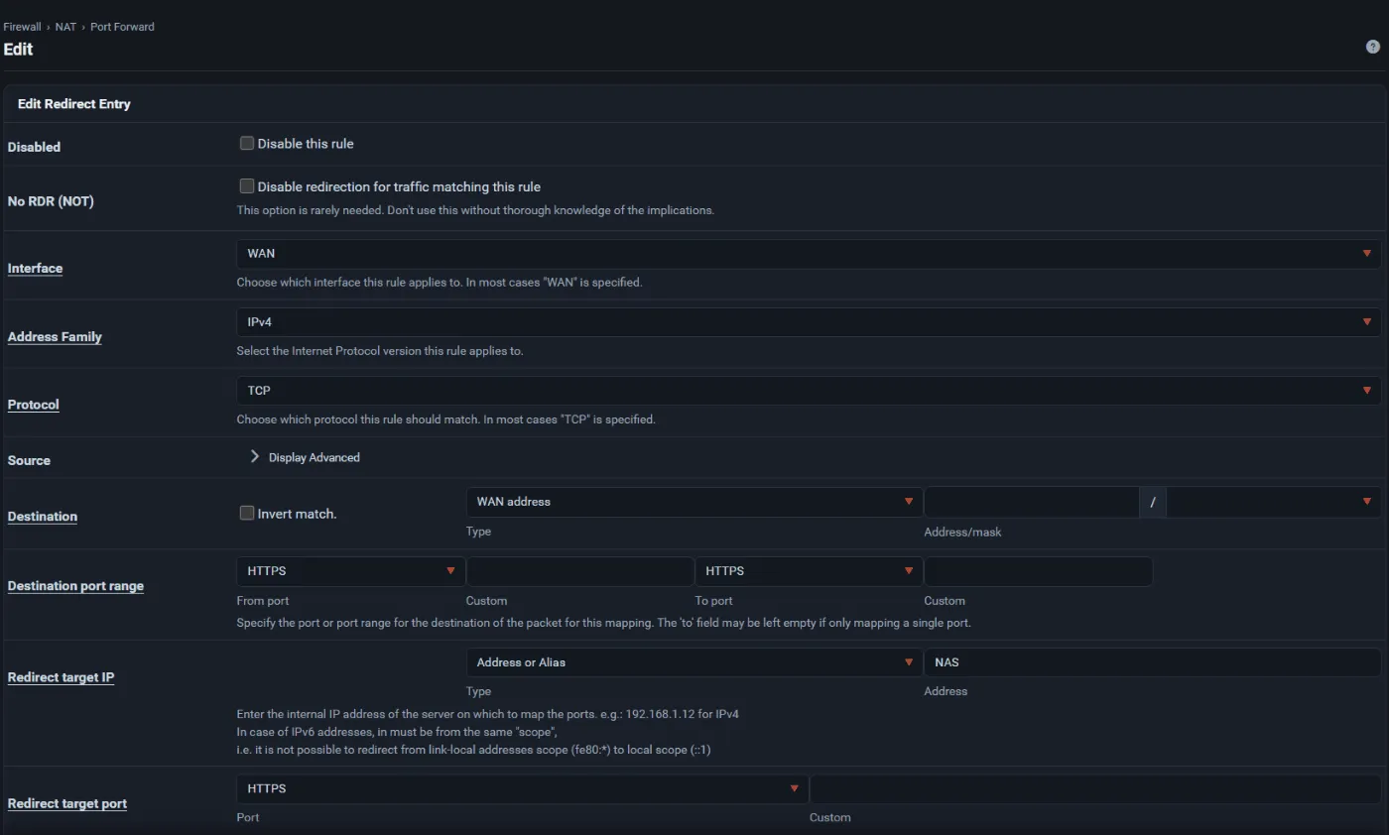Open the Address Family IPv4 dropdown
Screen dimensions: 1389x835
[x=809, y=322]
